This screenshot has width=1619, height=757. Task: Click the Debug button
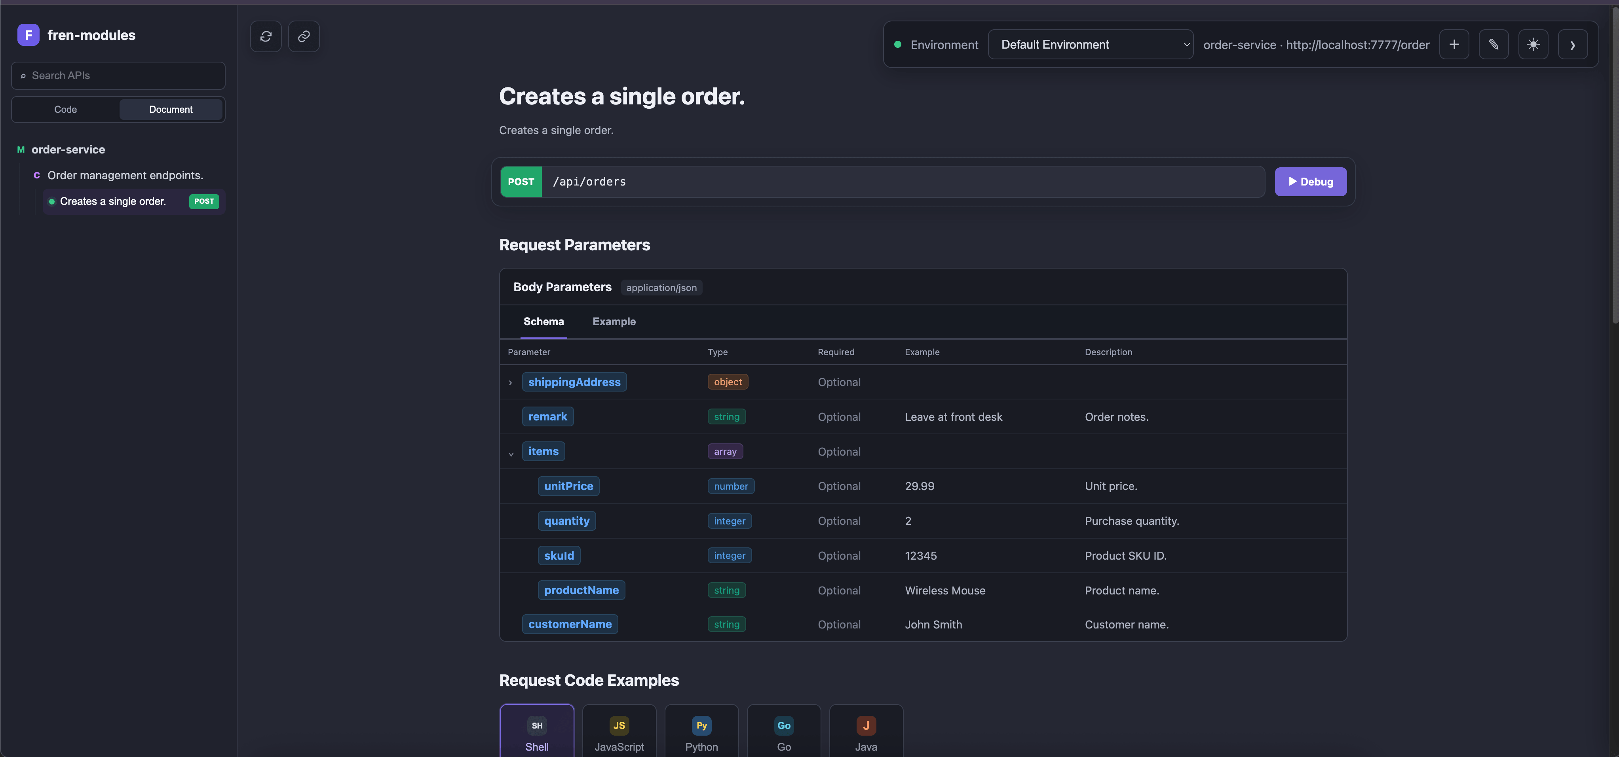pos(1310,182)
